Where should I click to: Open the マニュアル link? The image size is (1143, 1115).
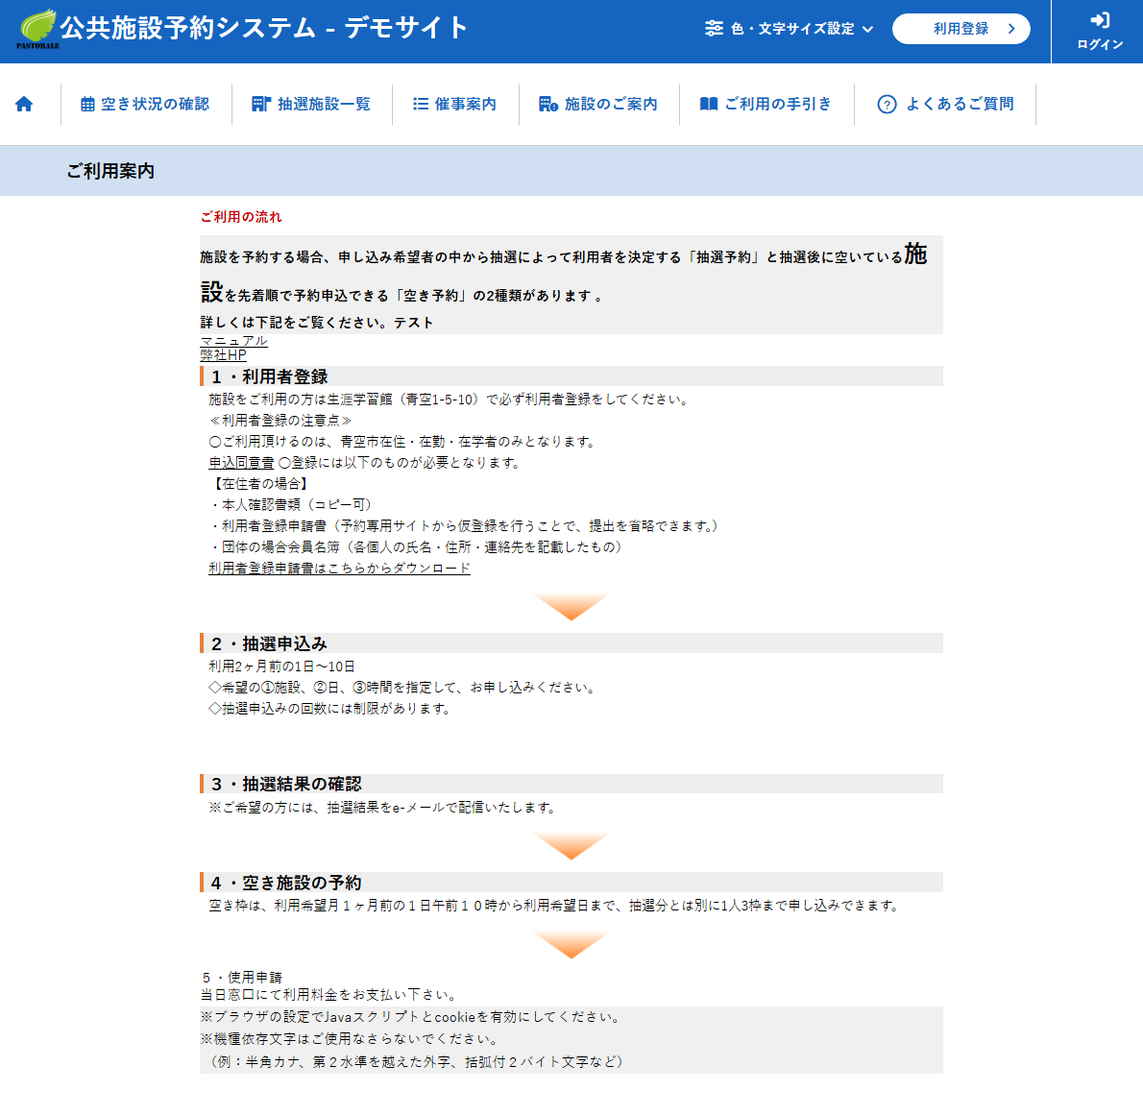pyautogui.click(x=233, y=341)
